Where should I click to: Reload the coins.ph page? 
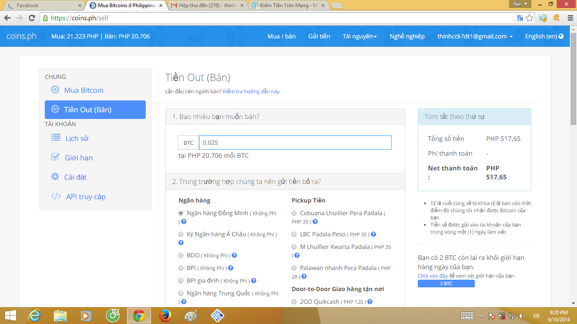click(32, 18)
